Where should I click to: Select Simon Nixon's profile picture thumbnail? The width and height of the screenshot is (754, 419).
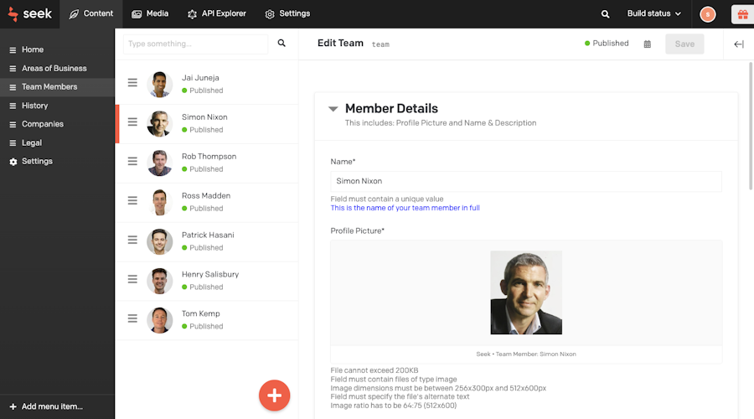coord(526,292)
